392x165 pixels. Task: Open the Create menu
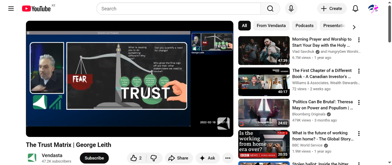[332, 9]
